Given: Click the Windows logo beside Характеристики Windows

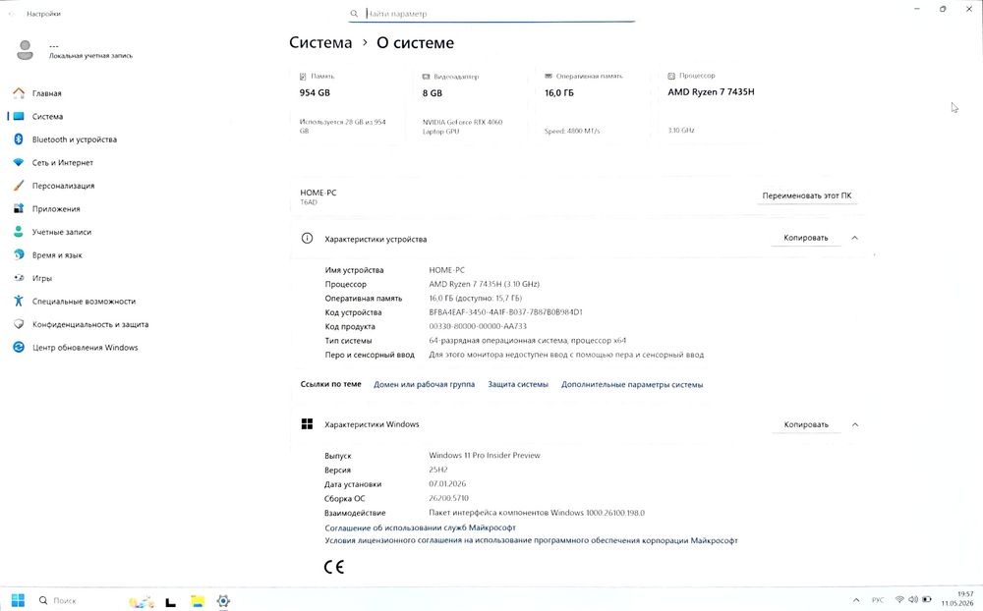Looking at the screenshot, I should (307, 424).
